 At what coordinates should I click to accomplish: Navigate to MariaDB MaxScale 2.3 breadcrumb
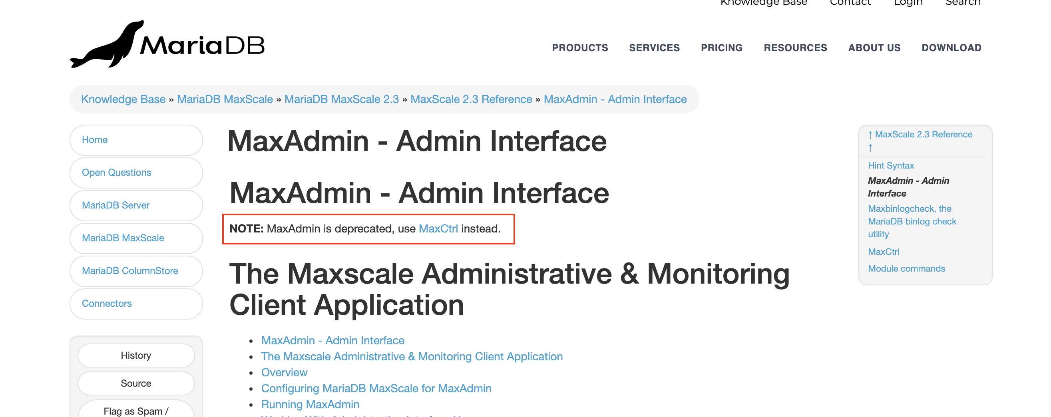[341, 99]
